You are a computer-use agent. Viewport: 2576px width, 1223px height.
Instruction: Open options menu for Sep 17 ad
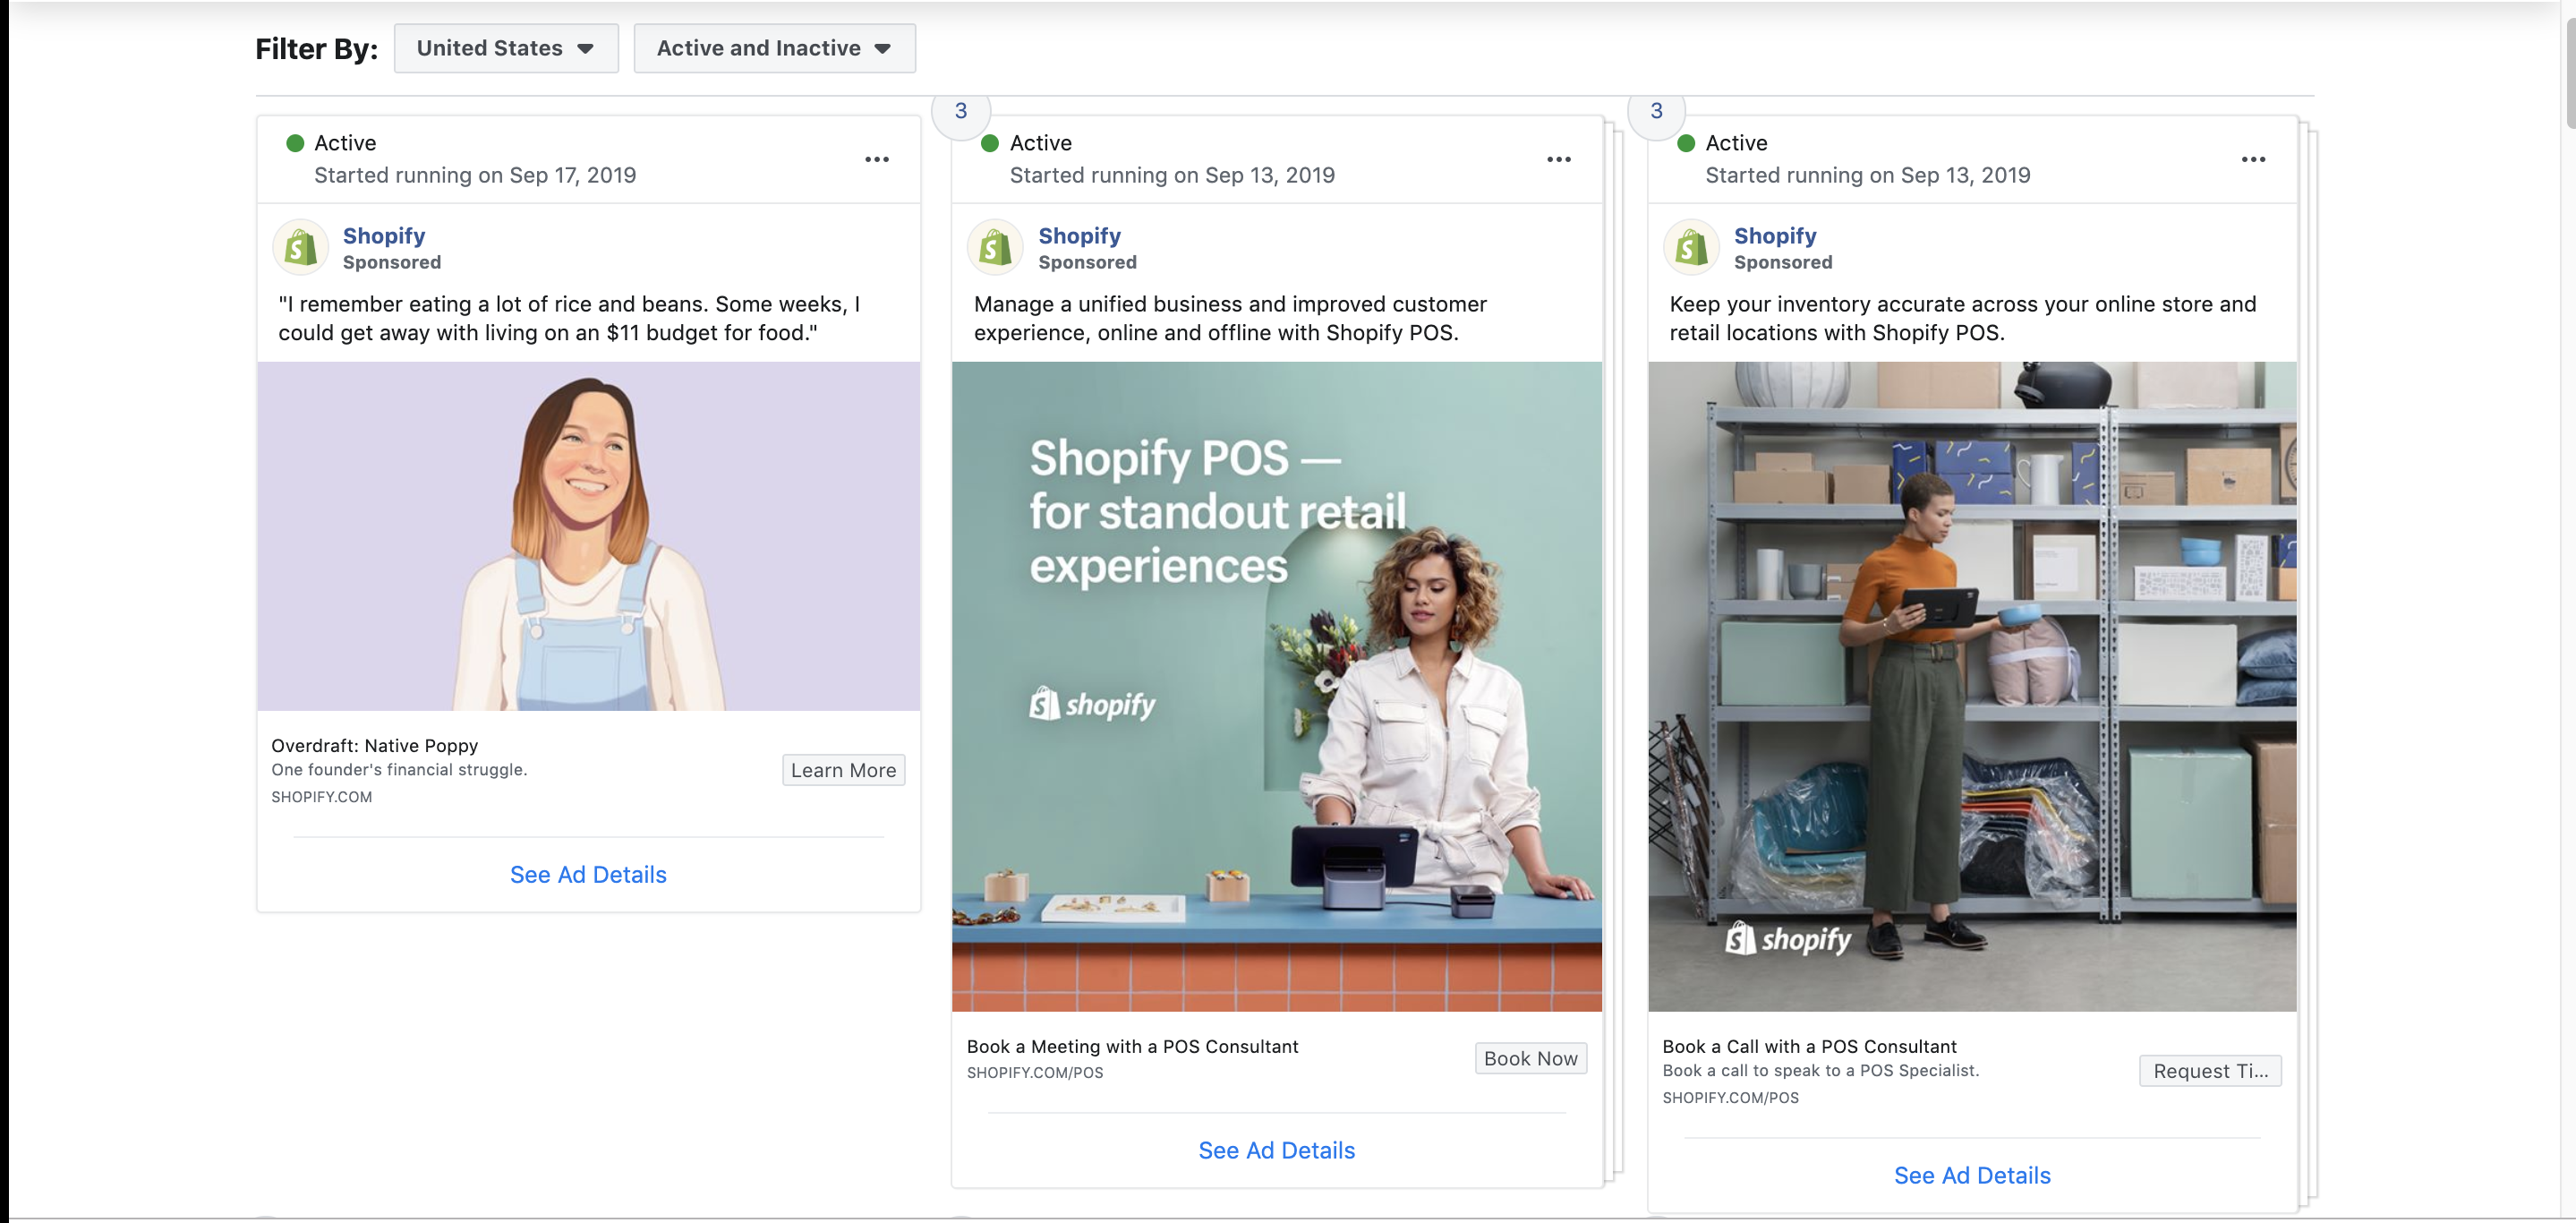tap(877, 159)
